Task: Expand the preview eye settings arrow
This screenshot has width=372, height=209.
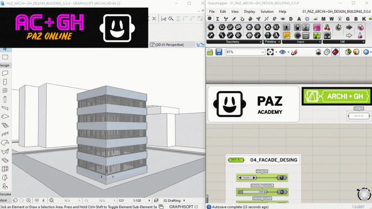Action: pyautogui.click(x=288, y=52)
